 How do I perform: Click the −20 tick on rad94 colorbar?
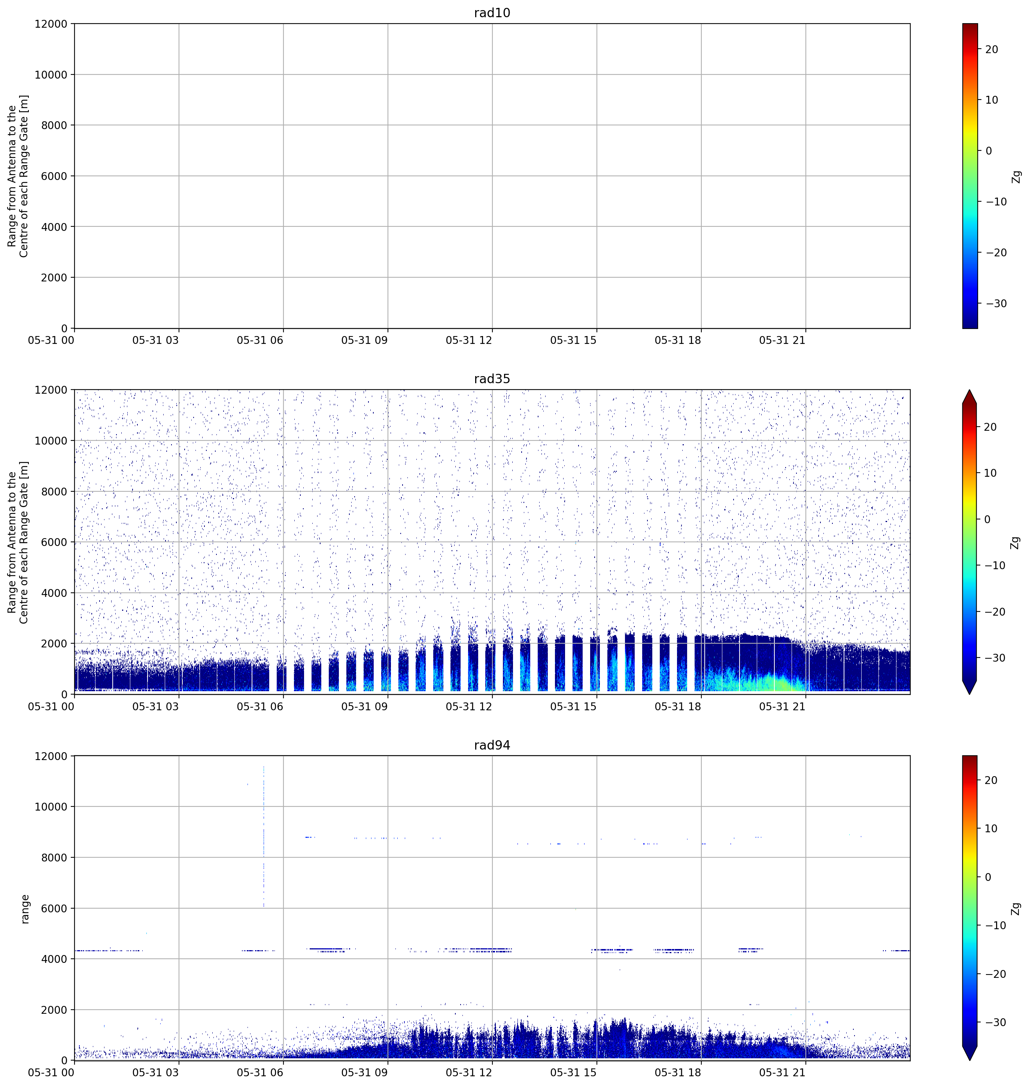point(996,974)
